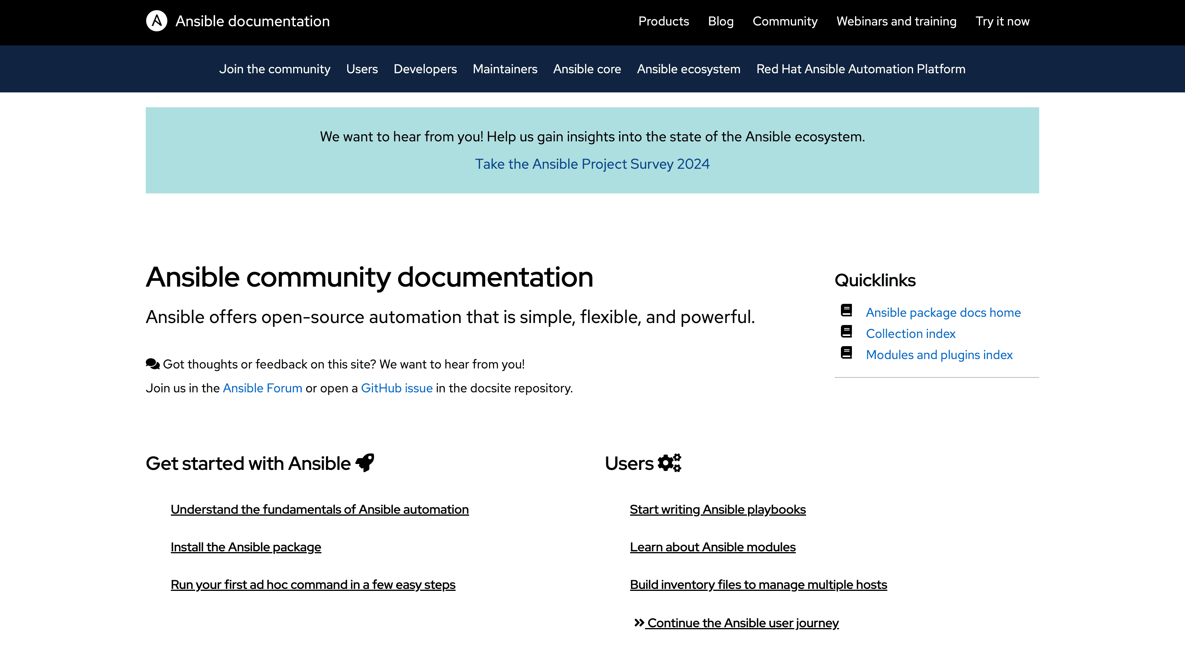1185x668 pixels.
Task: Select the Webinars and training menu item
Action: 897,21
